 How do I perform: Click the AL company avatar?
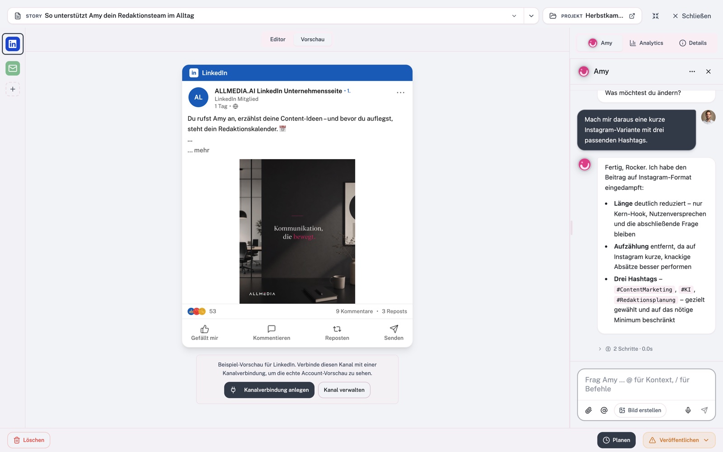(198, 97)
